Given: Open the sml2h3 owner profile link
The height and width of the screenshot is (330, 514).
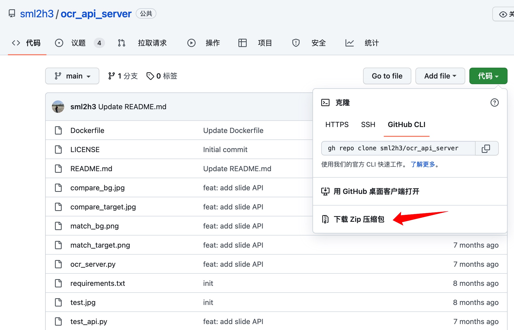Looking at the screenshot, I should 37,14.
